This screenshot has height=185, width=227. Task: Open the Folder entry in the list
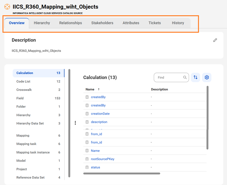(x=38, y=107)
